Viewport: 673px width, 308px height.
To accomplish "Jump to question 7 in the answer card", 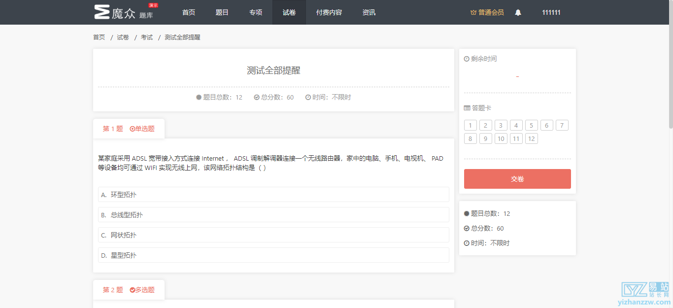I will point(562,125).
